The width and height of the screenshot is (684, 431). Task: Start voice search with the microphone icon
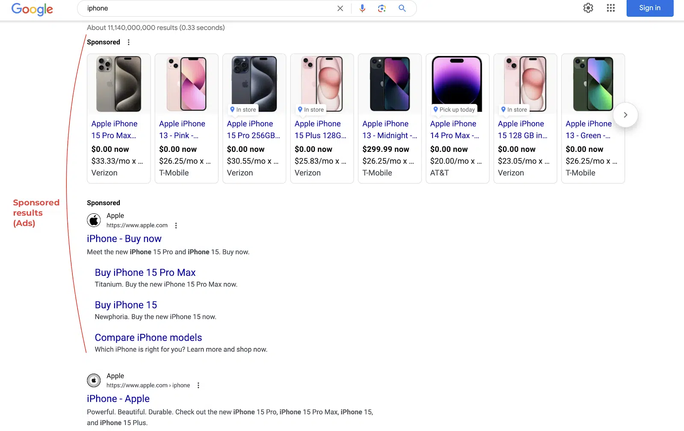(363, 8)
